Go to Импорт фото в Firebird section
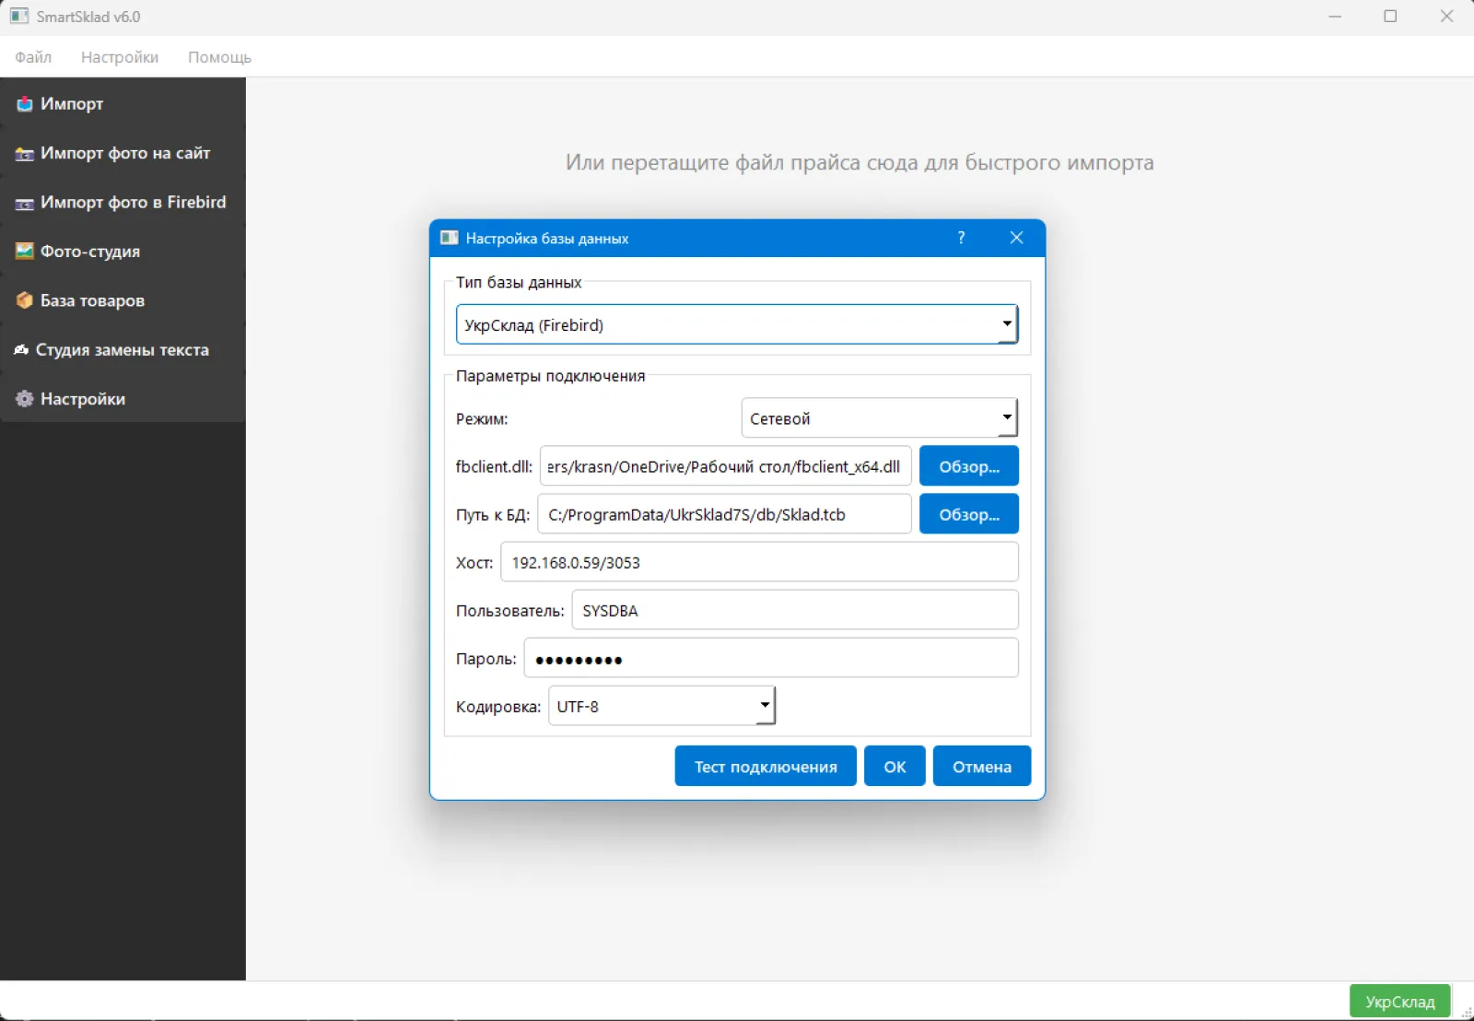 point(123,202)
